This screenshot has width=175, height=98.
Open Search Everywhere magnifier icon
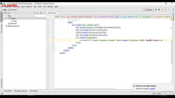[x=173, y=10]
